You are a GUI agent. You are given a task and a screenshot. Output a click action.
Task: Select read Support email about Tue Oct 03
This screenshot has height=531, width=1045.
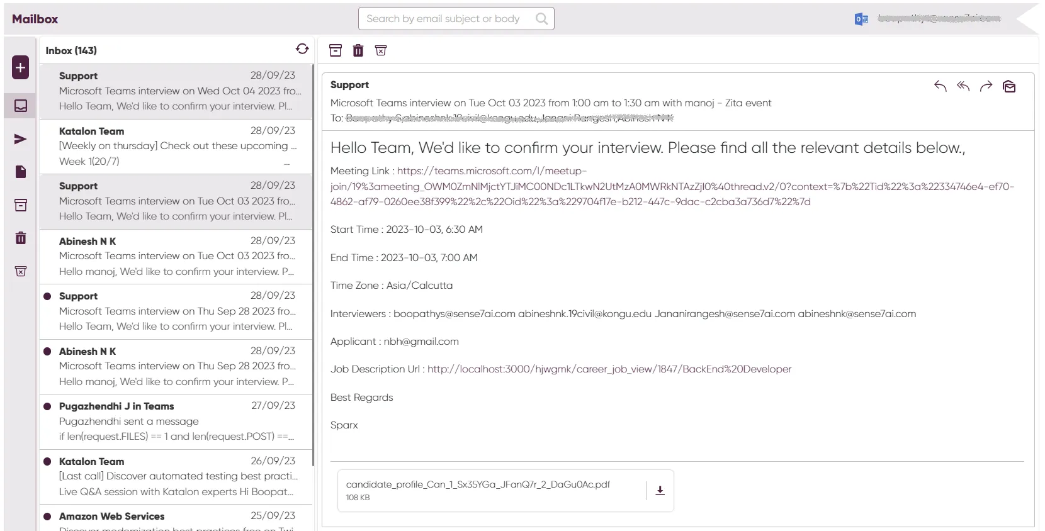click(x=176, y=201)
